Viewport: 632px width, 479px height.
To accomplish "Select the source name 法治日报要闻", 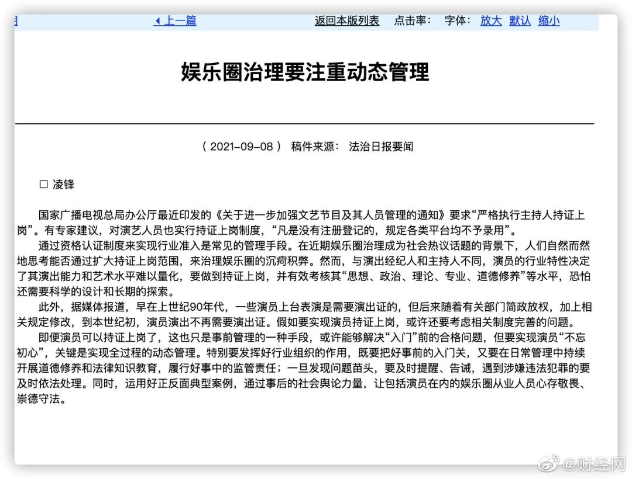I will point(381,147).
